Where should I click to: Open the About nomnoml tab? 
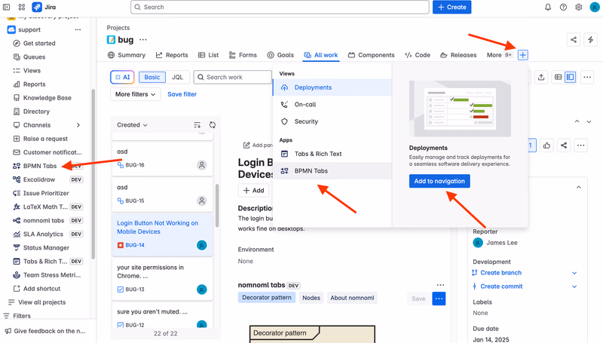click(x=352, y=298)
